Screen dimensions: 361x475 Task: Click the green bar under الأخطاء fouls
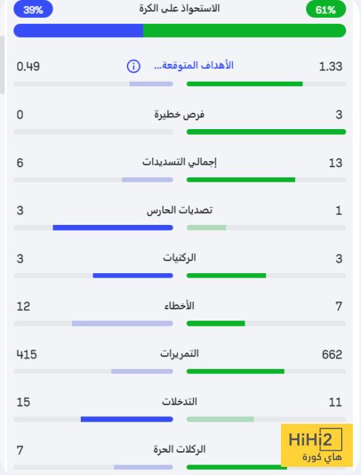216,324
